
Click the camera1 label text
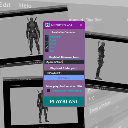coord(55,36)
